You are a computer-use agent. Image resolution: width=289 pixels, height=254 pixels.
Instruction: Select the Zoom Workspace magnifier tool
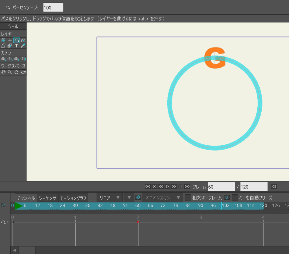click(10, 73)
